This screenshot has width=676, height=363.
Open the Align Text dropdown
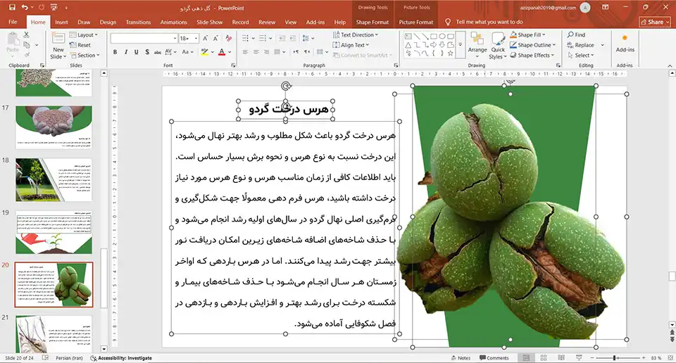[351, 45]
